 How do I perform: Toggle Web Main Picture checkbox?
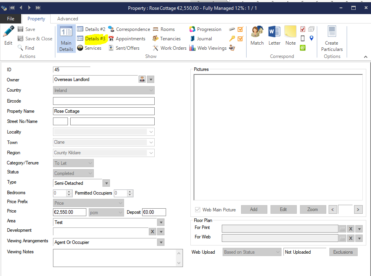[197, 210]
